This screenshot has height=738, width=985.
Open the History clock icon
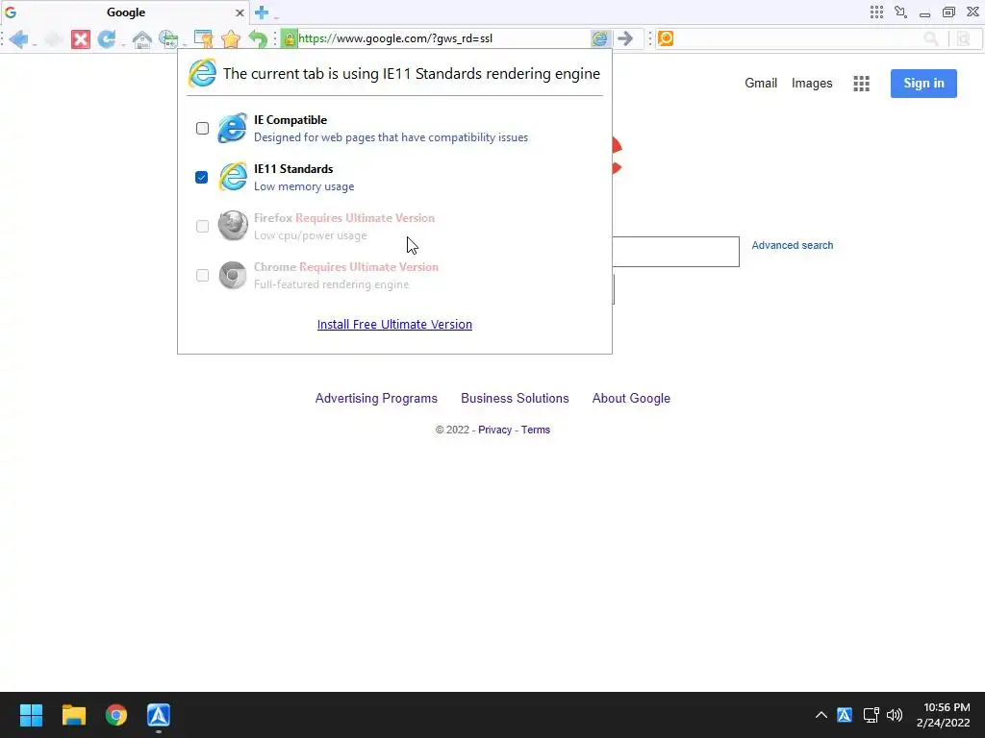[x=167, y=38]
